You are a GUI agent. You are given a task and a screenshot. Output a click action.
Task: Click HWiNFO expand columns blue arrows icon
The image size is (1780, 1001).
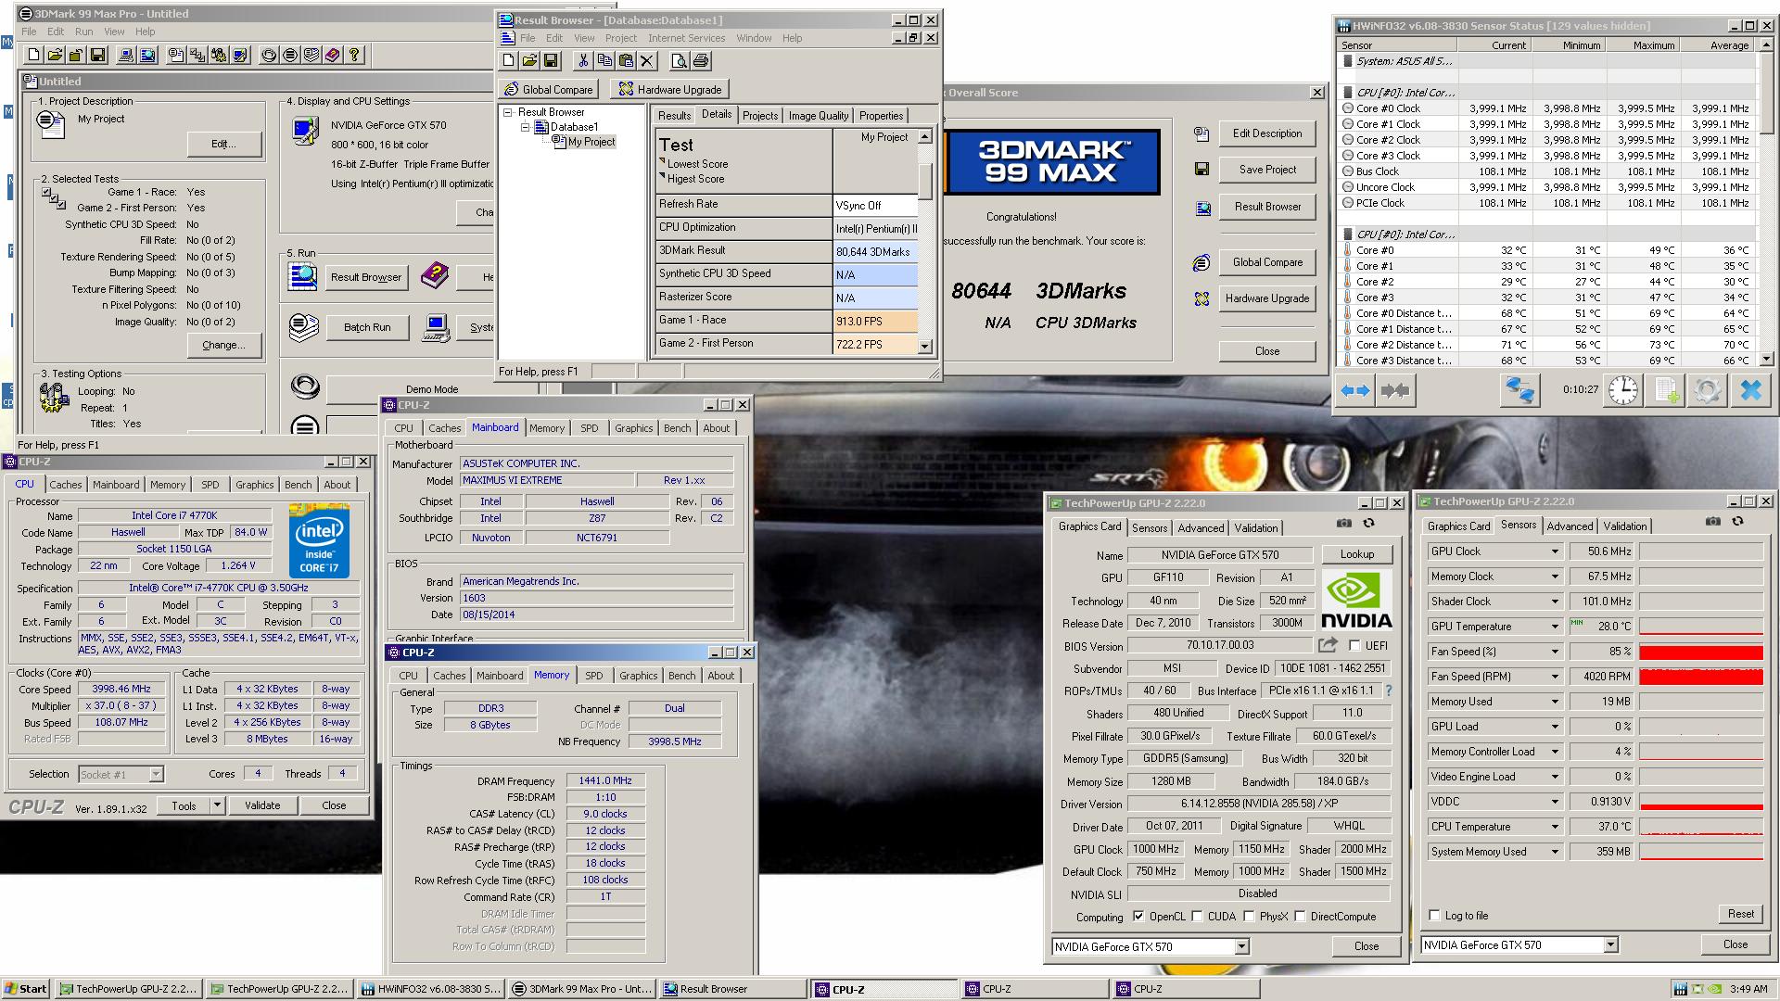pos(1355,390)
